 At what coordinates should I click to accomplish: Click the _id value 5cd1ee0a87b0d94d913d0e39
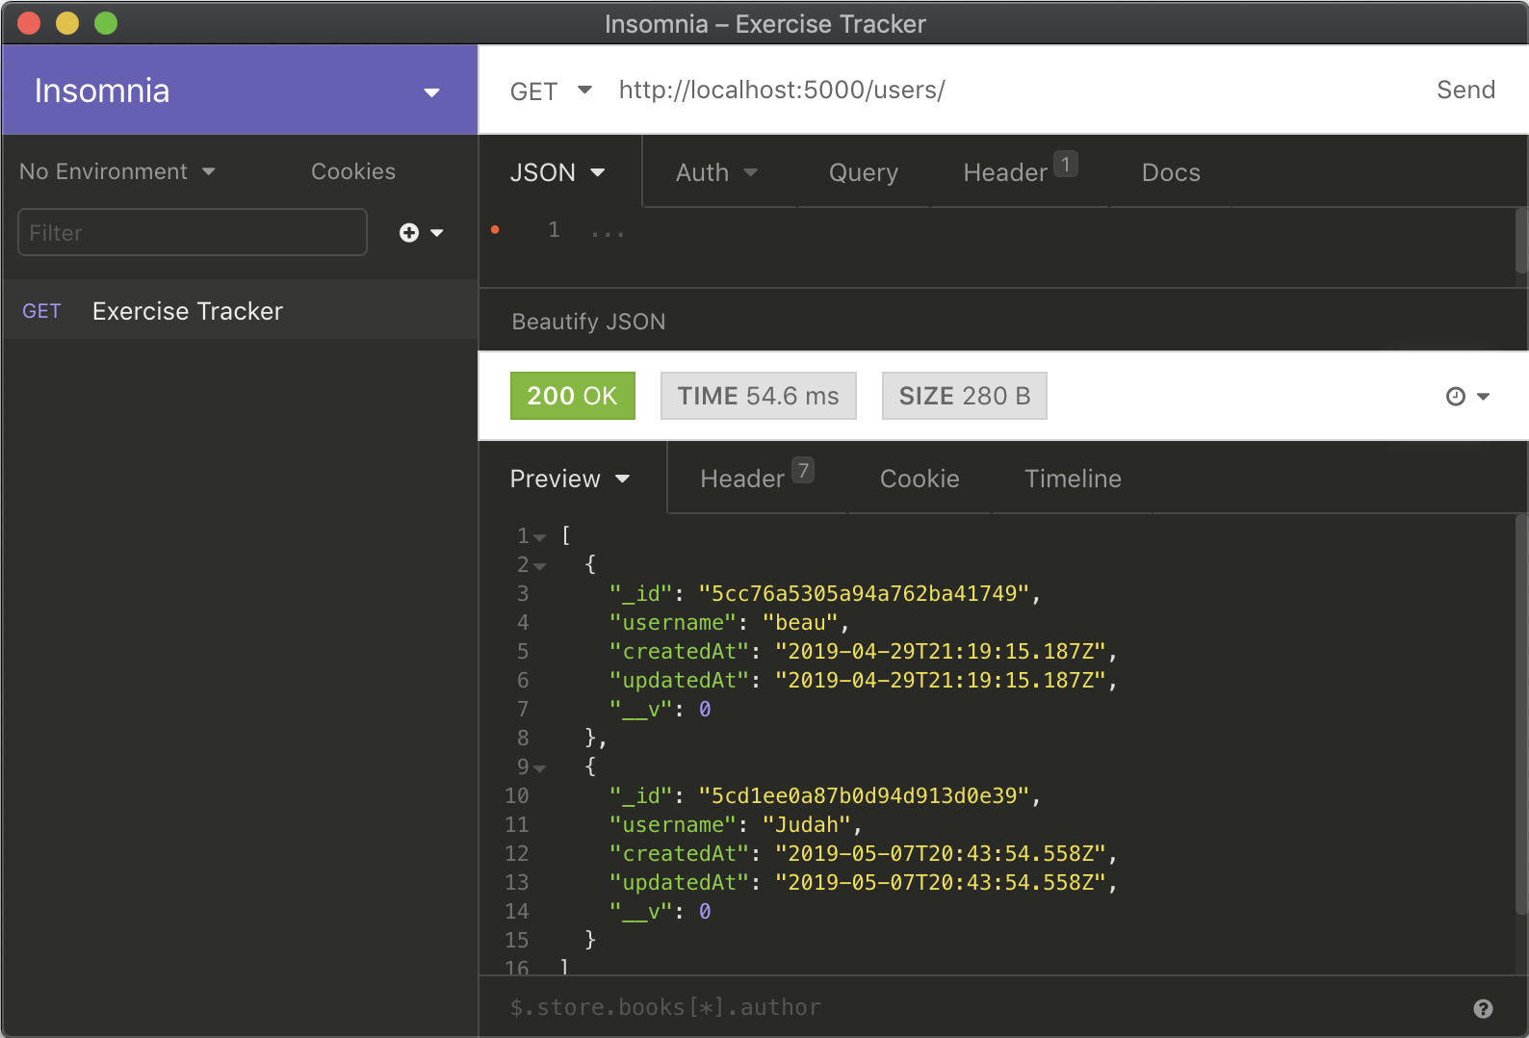[x=864, y=795]
